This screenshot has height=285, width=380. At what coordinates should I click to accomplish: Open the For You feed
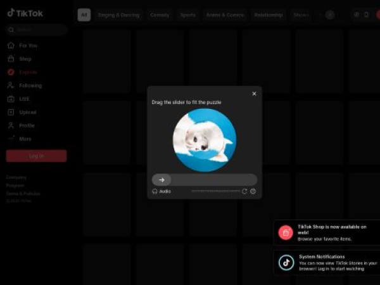(x=28, y=46)
